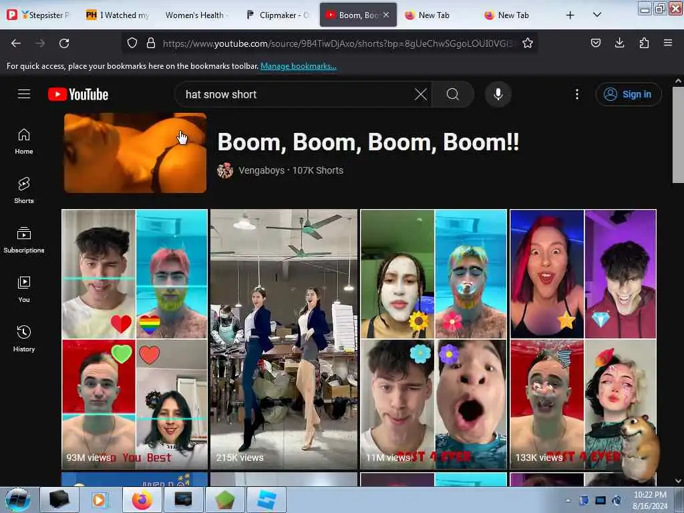This screenshot has height=513, width=684.
Task: Open the Manage bookmarks link
Action: tap(299, 66)
